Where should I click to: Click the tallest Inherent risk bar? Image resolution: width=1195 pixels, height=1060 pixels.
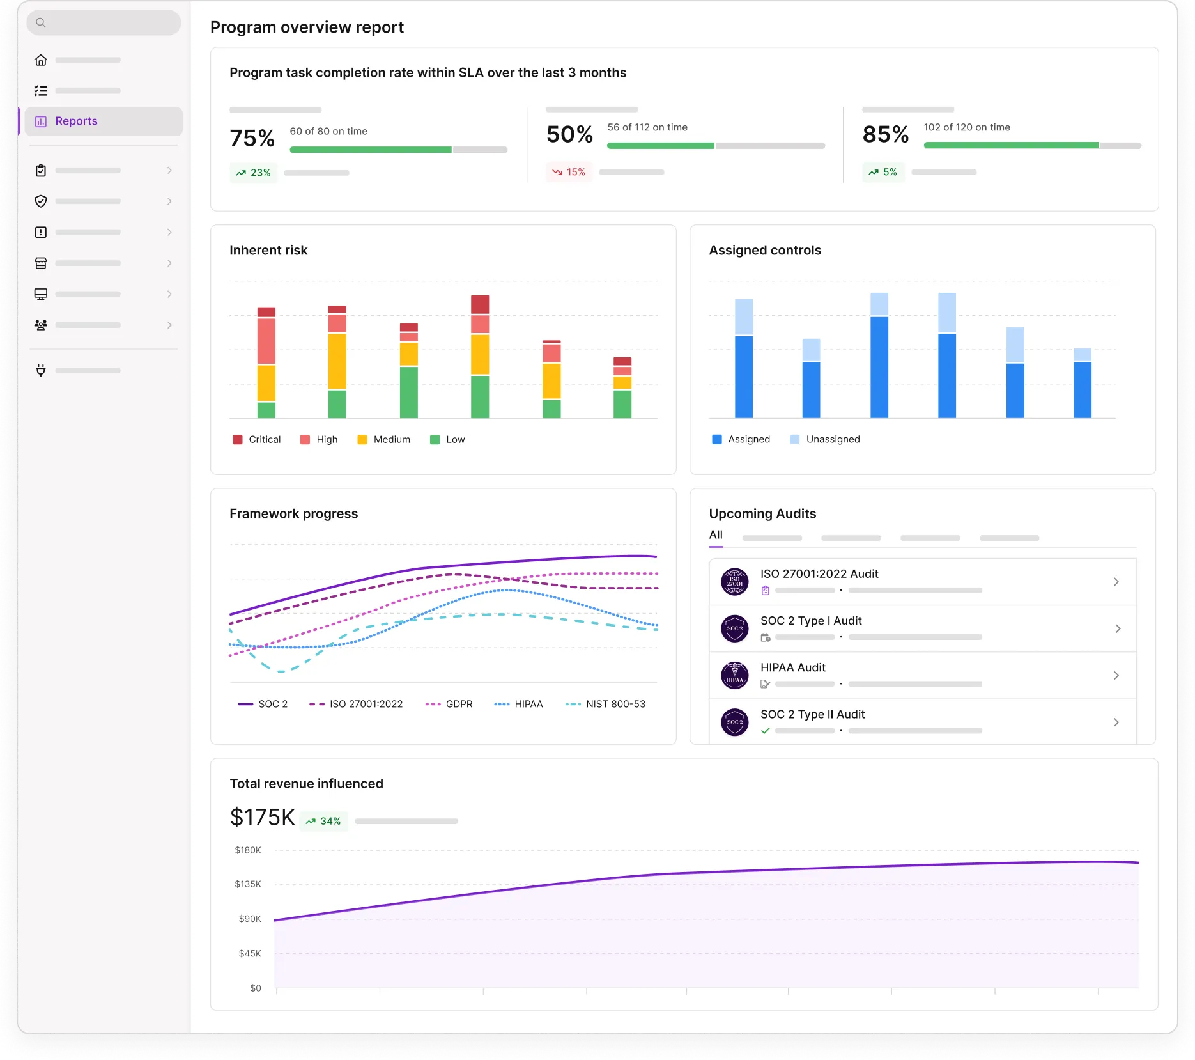[480, 357]
